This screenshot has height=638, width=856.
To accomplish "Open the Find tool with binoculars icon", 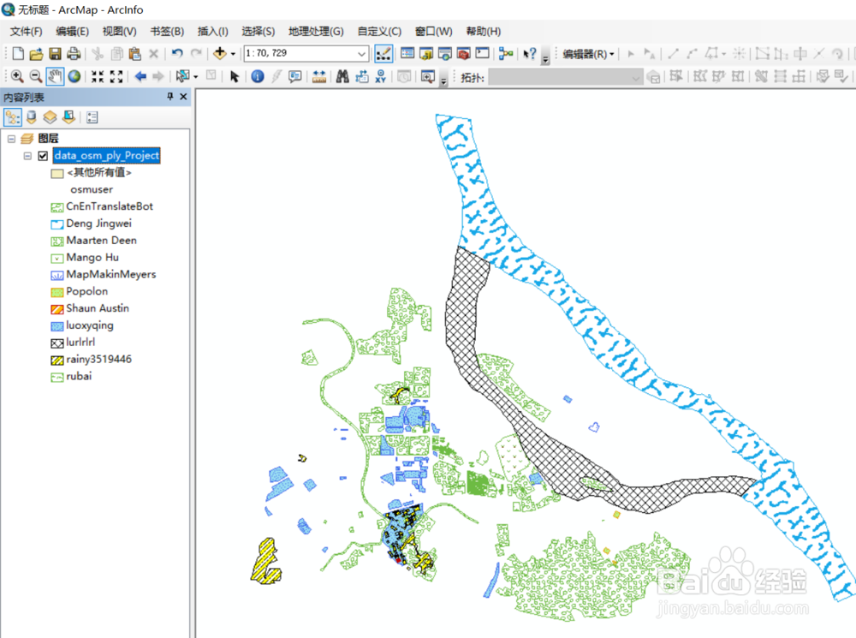I will 342,76.
